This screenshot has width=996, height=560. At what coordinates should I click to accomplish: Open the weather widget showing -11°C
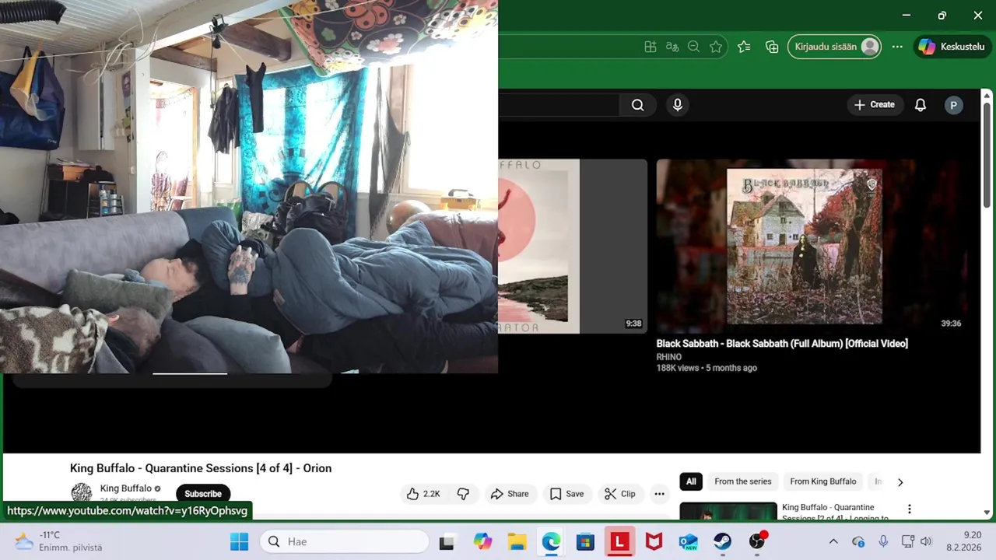pyautogui.click(x=59, y=541)
